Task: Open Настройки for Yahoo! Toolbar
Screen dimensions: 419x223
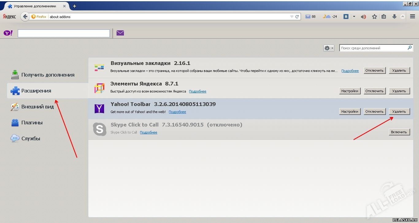Action: click(350, 112)
